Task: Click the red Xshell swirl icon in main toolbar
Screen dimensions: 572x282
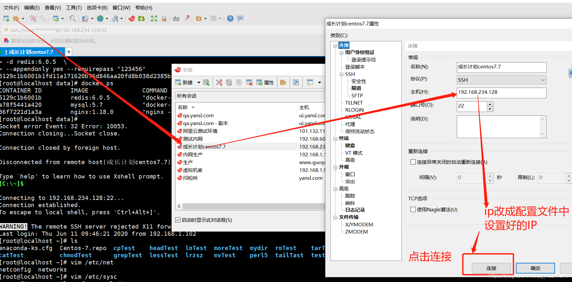Action: [132, 19]
